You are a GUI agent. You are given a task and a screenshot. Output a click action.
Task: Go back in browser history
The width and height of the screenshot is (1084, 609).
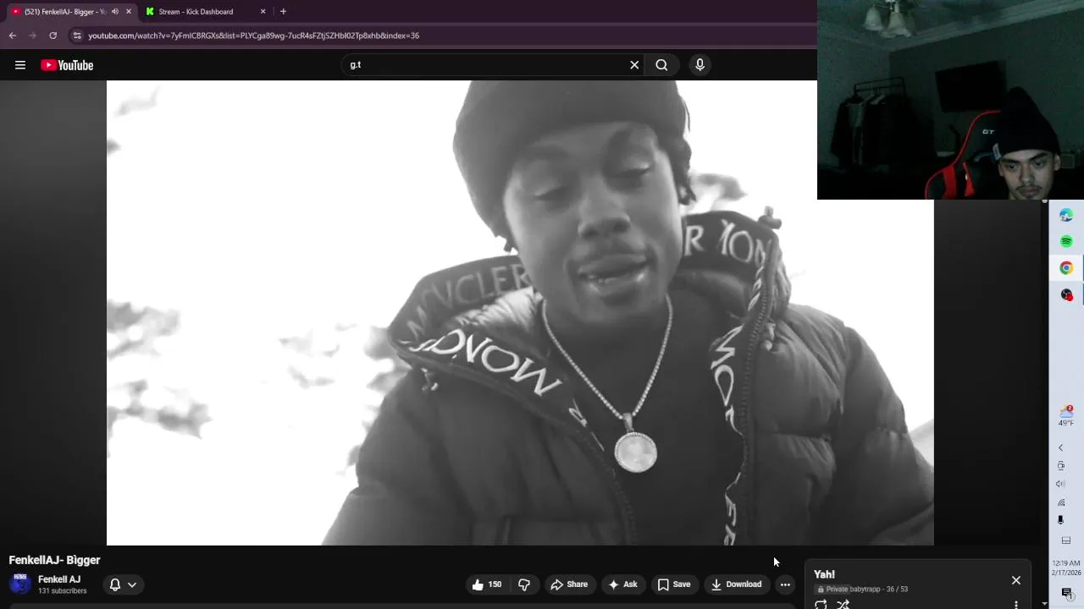(12, 36)
